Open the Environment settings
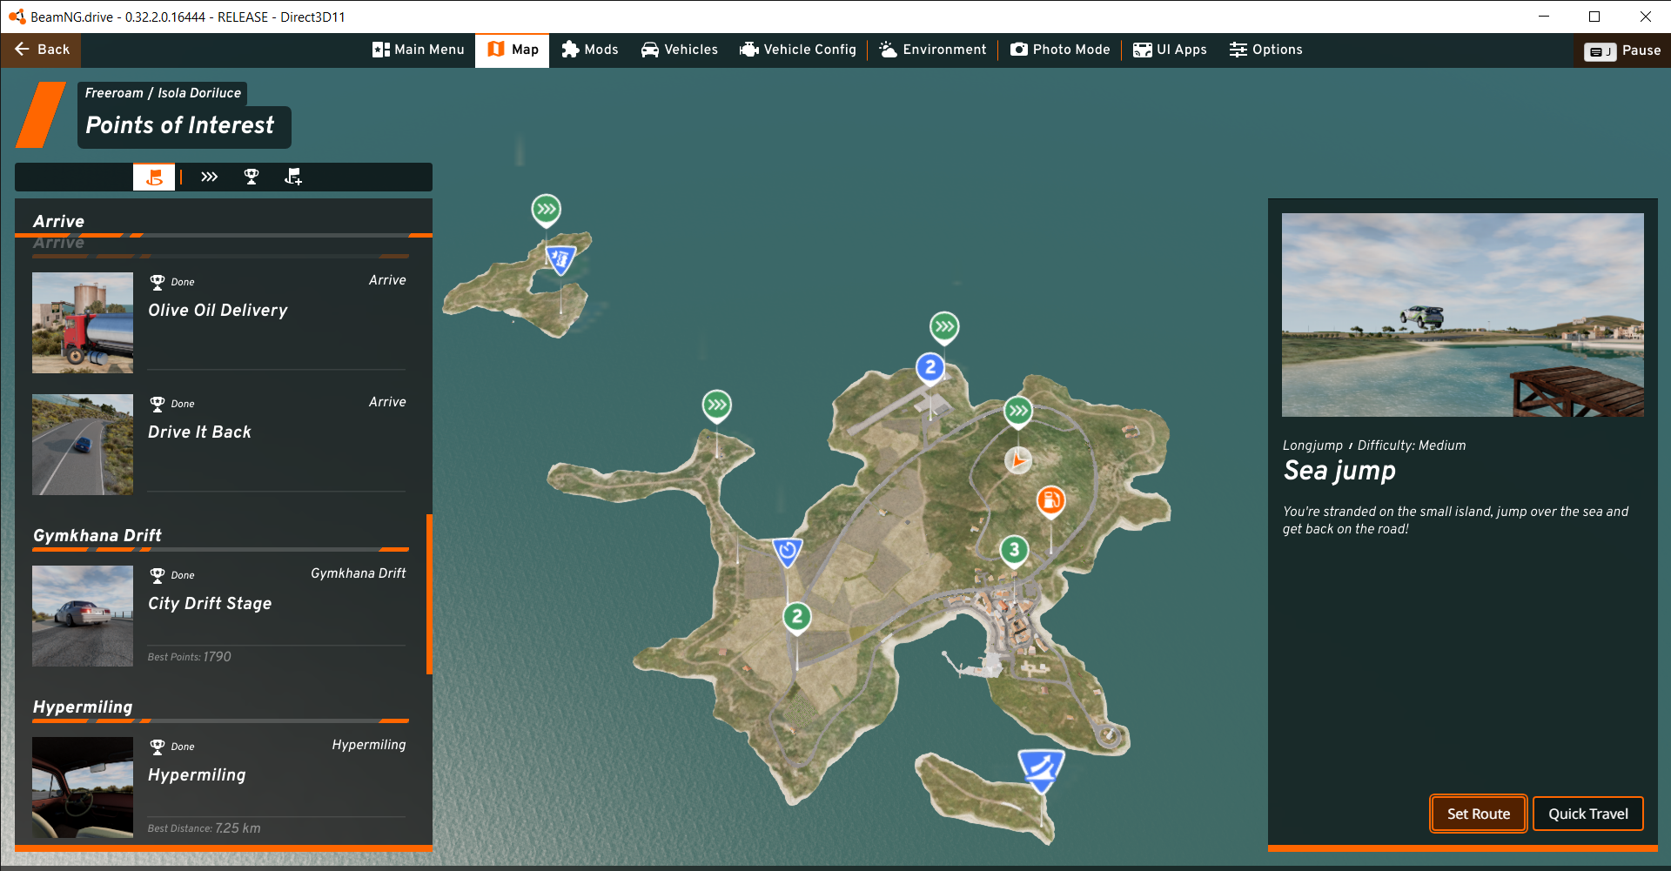The image size is (1671, 871). 933,50
